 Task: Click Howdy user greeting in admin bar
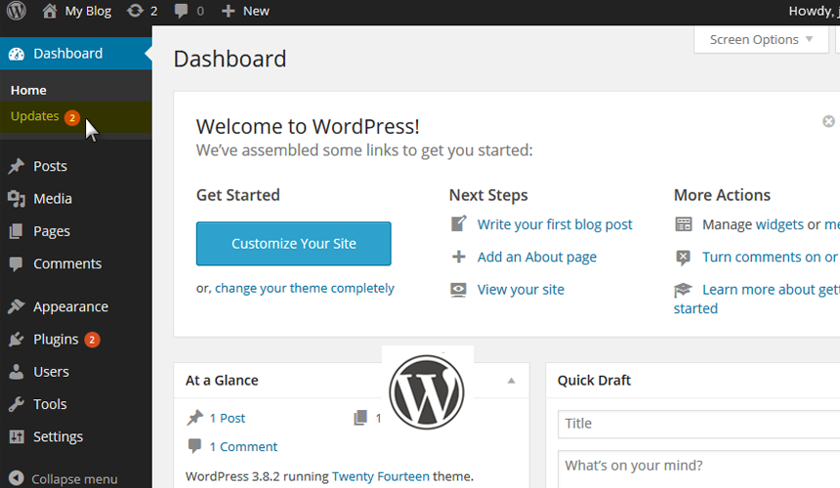814,12
